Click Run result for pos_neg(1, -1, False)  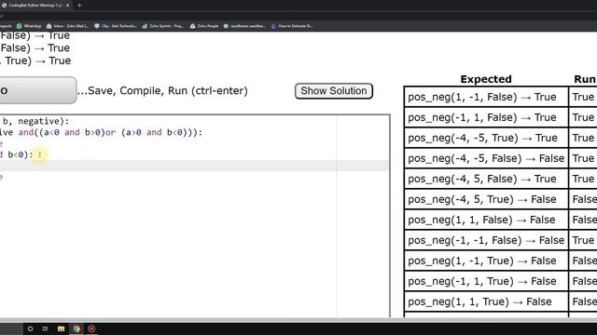583,97
